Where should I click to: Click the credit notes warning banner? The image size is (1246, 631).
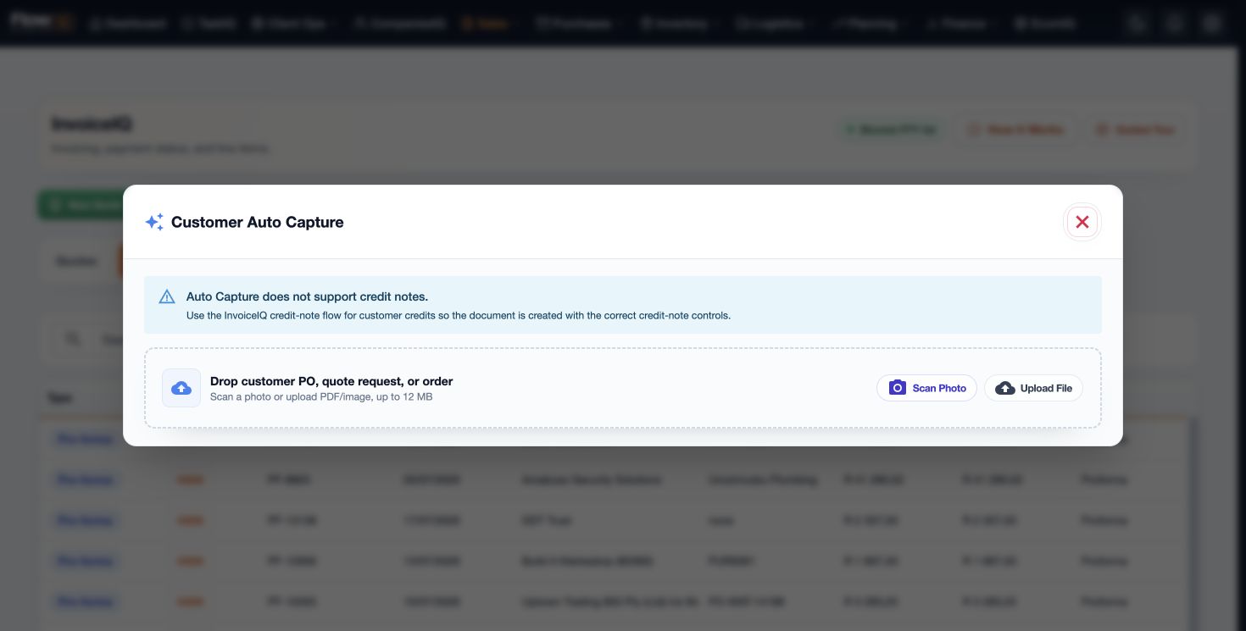click(x=623, y=305)
